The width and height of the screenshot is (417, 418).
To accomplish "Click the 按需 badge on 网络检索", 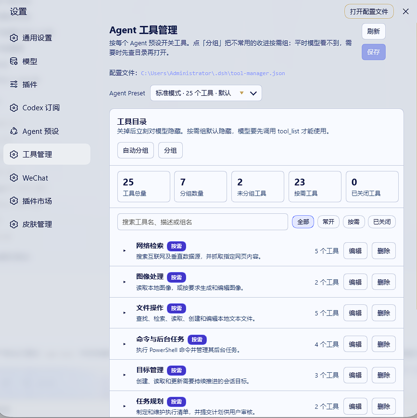I will pos(177,246).
